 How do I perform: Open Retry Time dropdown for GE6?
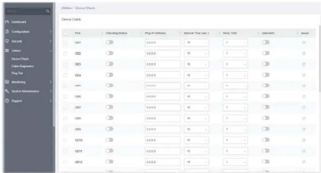click(x=235, y=96)
